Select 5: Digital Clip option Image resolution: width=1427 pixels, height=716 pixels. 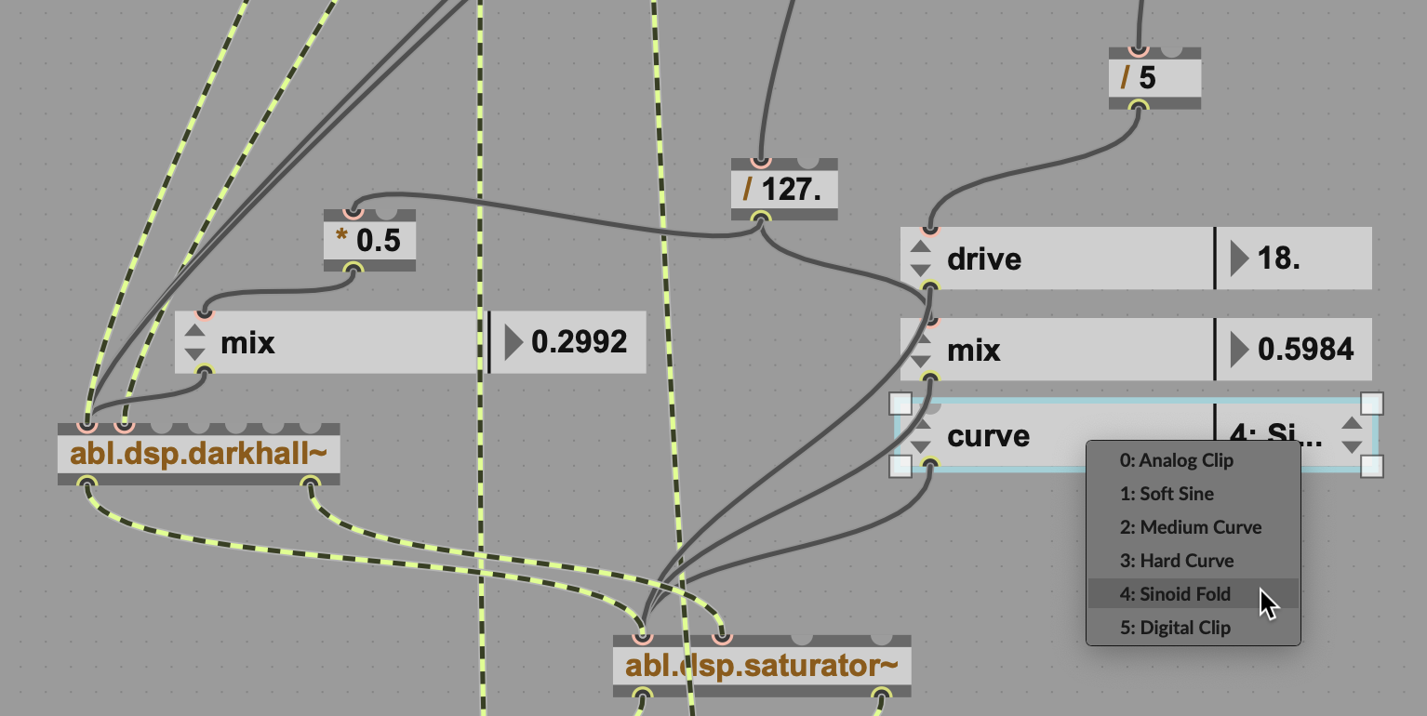pyautogui.click(x=1175, y=628)
